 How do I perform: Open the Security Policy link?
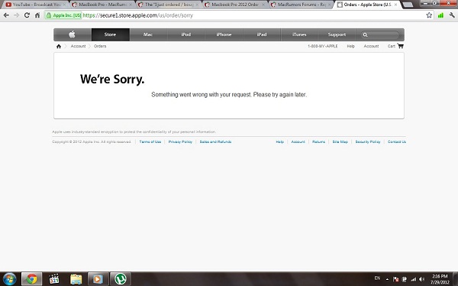click(368, 141)
